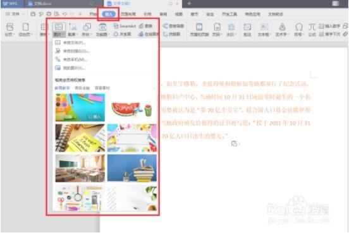This screenshot has width=349, height=235.
Task: Choose 我的图片 my pictures menu entry
Action: click(x=70, y=68)
